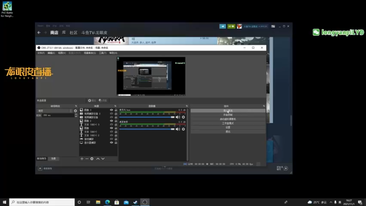
Task: Open Steam announcements megaphone icon
Action: click(223, 27)
